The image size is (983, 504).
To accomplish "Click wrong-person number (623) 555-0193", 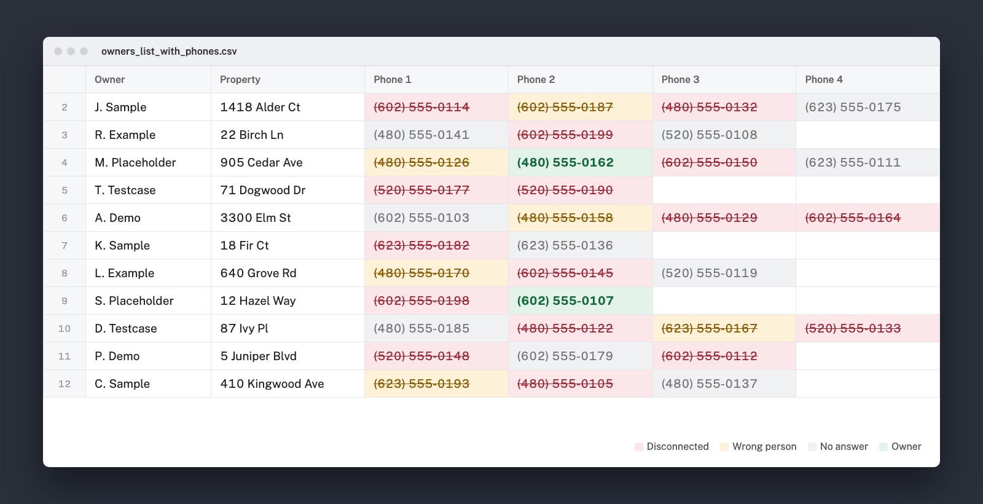I will 436,384.
